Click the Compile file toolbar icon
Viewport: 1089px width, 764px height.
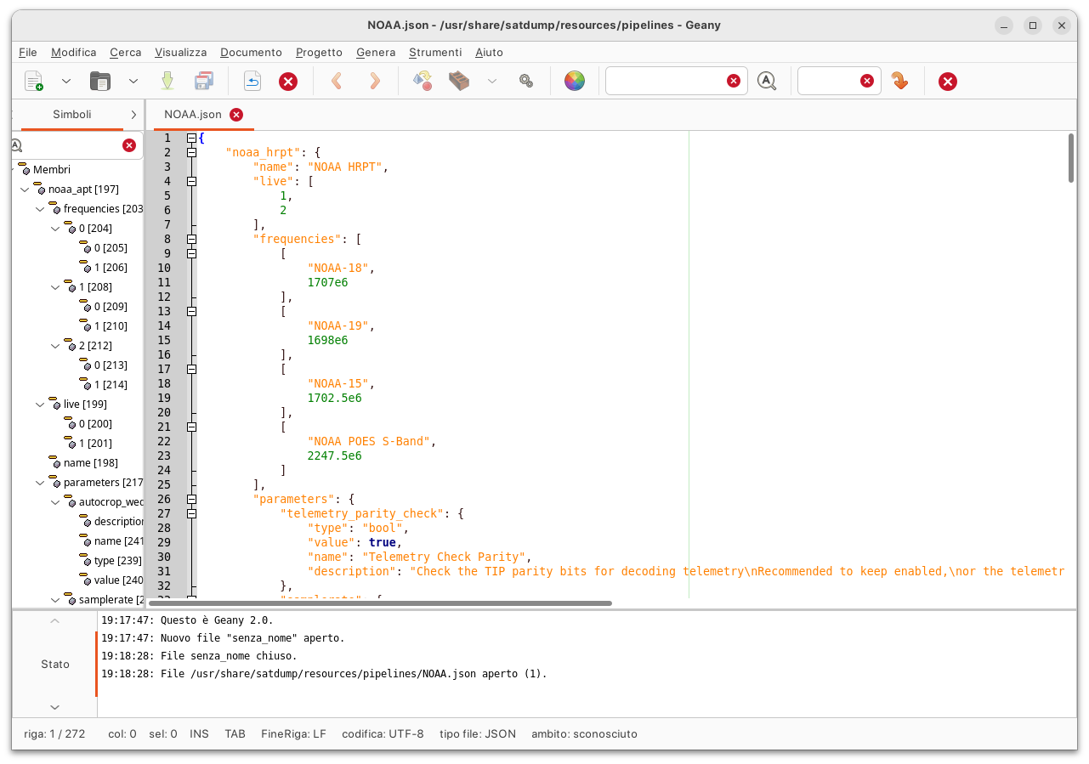pos(423,82)
